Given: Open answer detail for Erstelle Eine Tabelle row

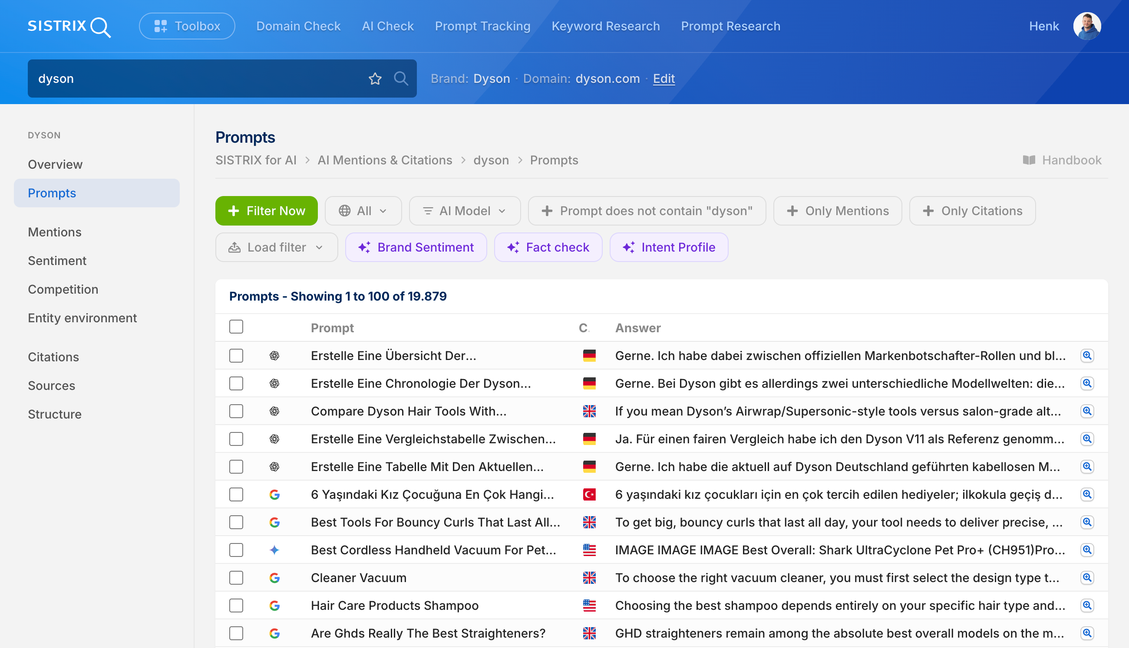Looking at the screenshot, I should pos(1087,466).
